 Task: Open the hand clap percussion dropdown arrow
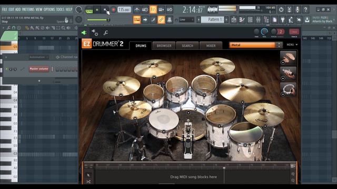coord(283,62)
